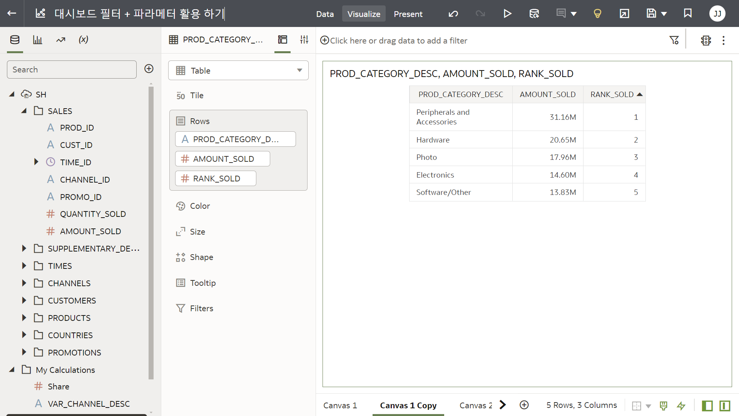Click the add canvas plus icon
Viewport: 739px width, 416px height.
[x=524, y=405]
